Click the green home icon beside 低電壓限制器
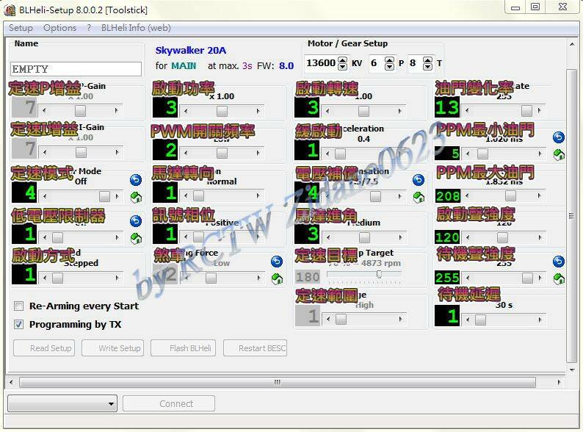Image resolution: width=583 pixels, height=432 pixels. click(x=136, y=238)
